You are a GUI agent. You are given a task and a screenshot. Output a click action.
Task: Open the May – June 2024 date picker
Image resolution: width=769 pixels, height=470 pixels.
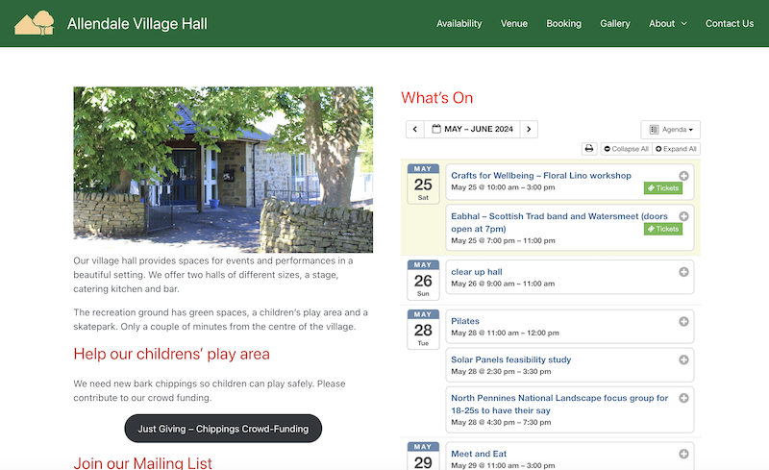pyautogui.click(x=472, y=129)
